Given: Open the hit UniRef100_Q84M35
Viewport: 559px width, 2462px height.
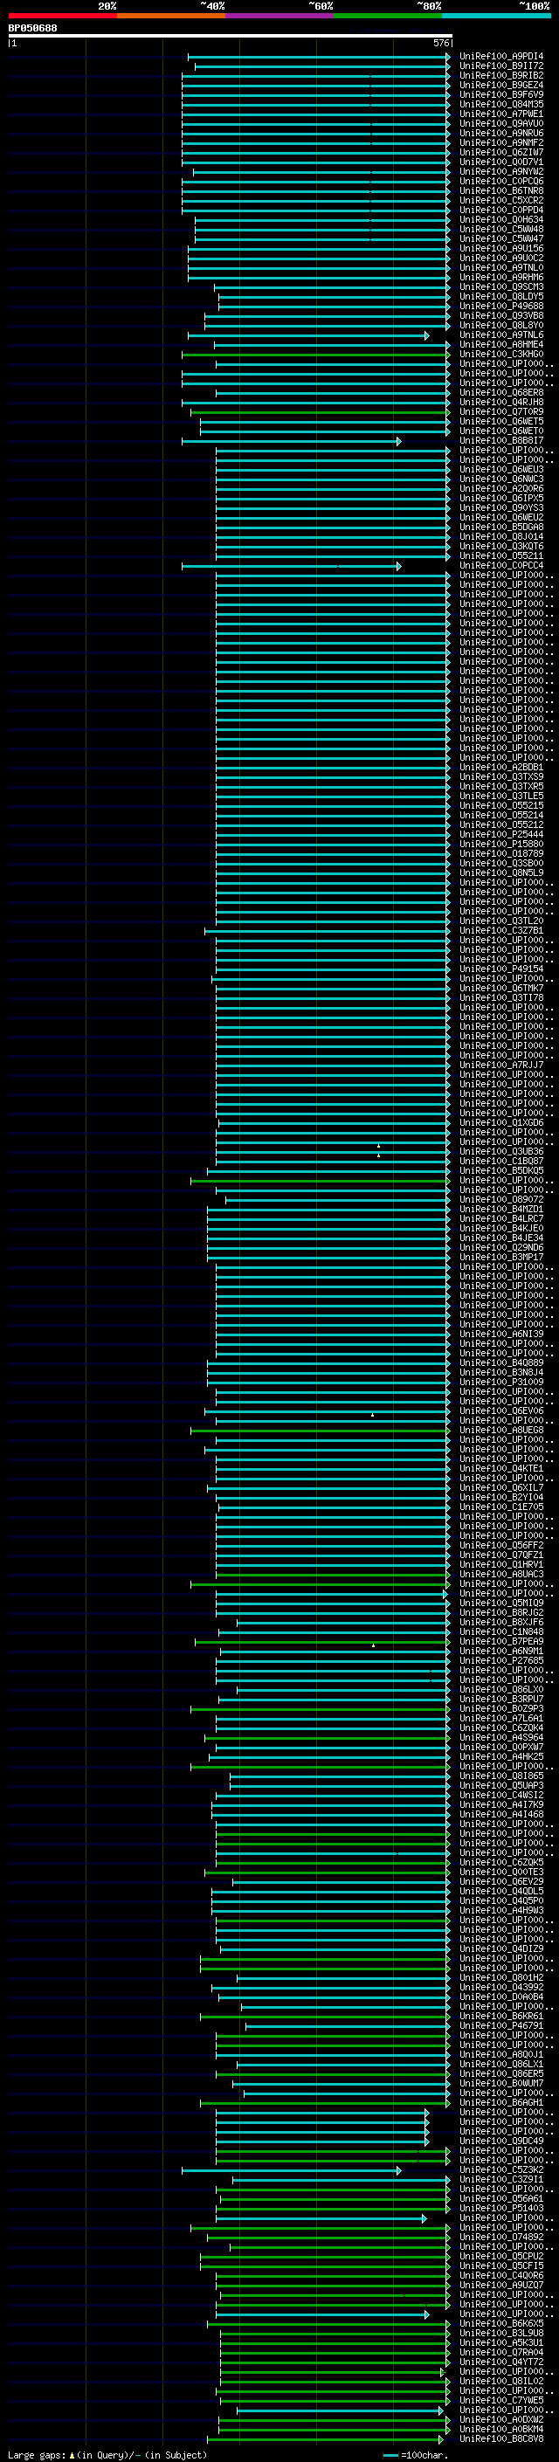Looking at the screenshot, I should tap(500, 104).
